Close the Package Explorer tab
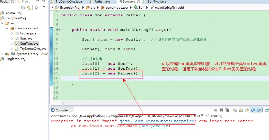This screenshot has width=269, height=140. coord(13,1)
